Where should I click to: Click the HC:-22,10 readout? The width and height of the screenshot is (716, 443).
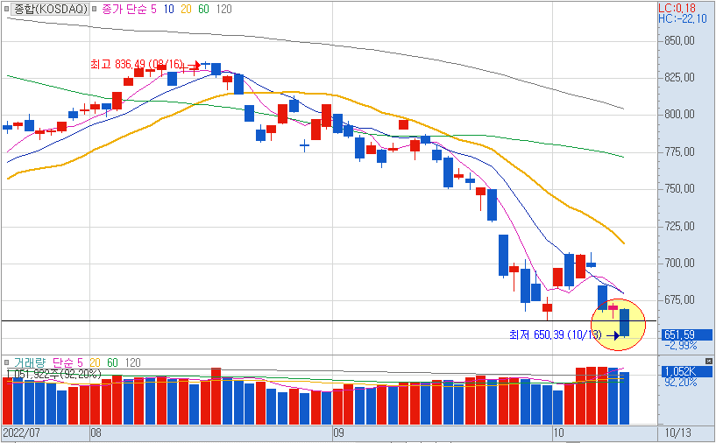(683, 18)
